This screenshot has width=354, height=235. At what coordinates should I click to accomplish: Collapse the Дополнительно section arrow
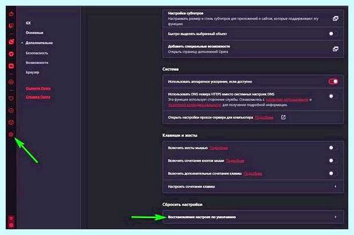[x=22, y=43]
